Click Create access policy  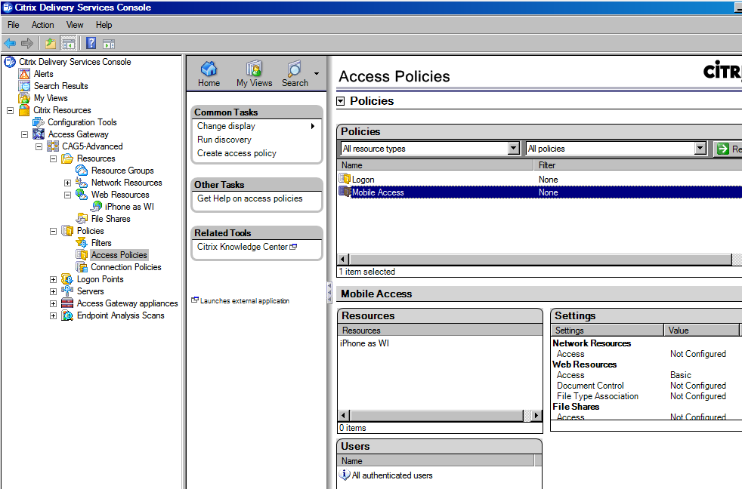point(237,153)
